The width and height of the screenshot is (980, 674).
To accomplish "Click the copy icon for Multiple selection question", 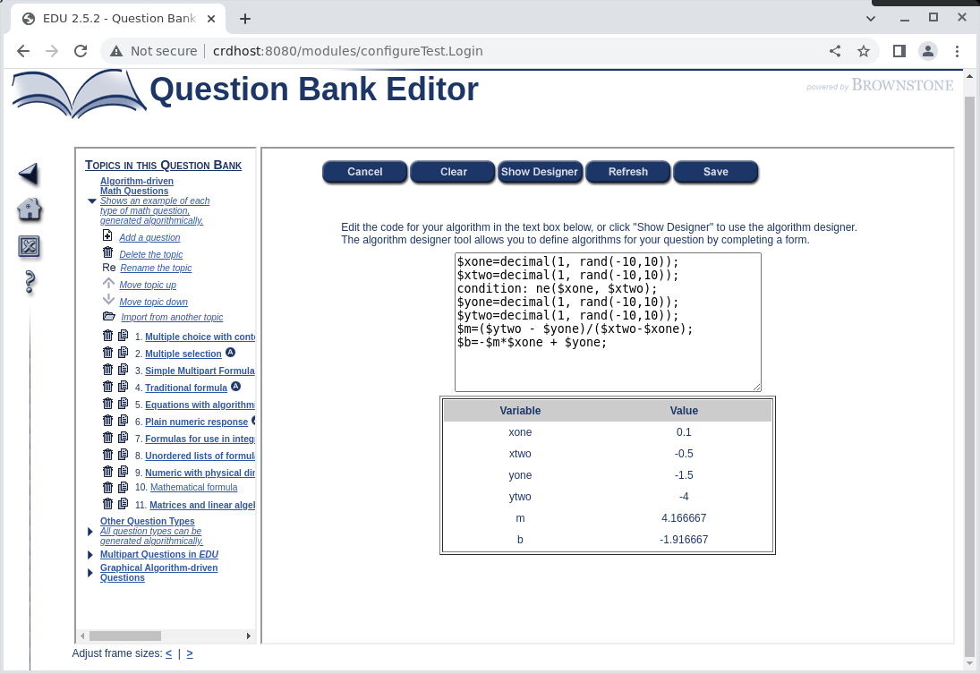I will [x=124, y=353].
